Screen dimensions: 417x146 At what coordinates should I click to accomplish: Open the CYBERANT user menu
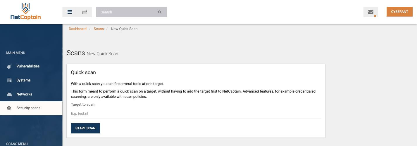[x=399, y=12]
